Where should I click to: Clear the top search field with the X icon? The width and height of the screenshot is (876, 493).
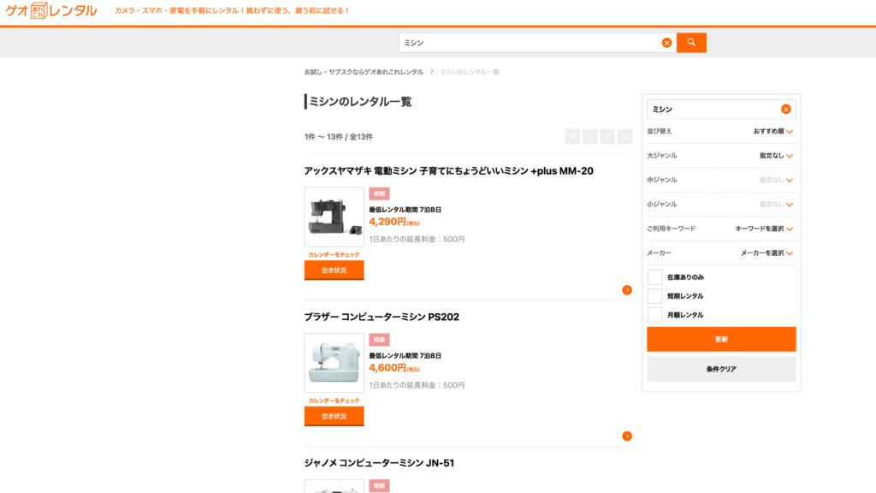click(666, 43)
